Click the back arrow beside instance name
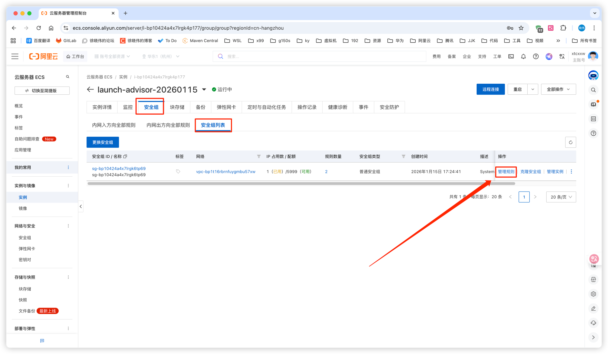Viewport: 608px width, 354px height. (x=90, y=90)
